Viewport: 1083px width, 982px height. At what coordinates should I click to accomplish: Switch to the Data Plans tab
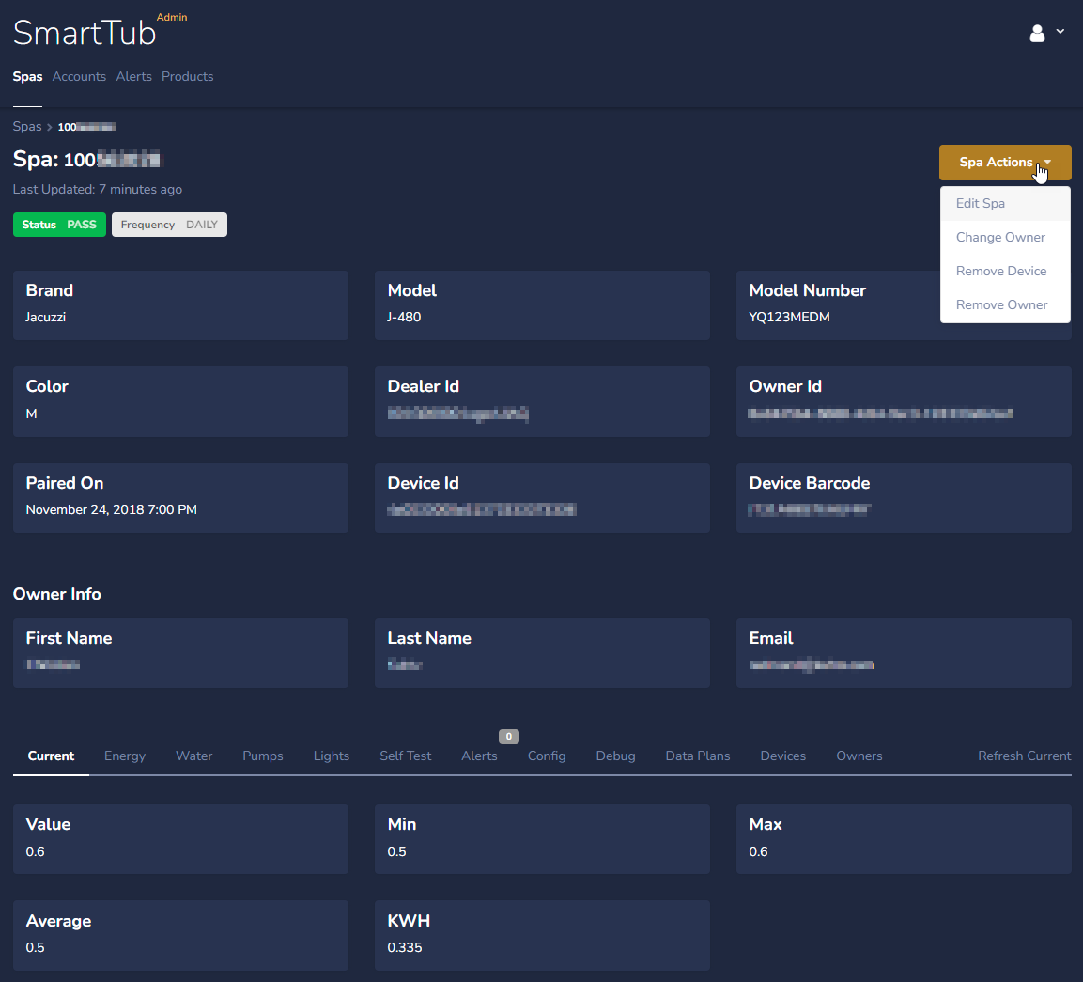(698, 756)
